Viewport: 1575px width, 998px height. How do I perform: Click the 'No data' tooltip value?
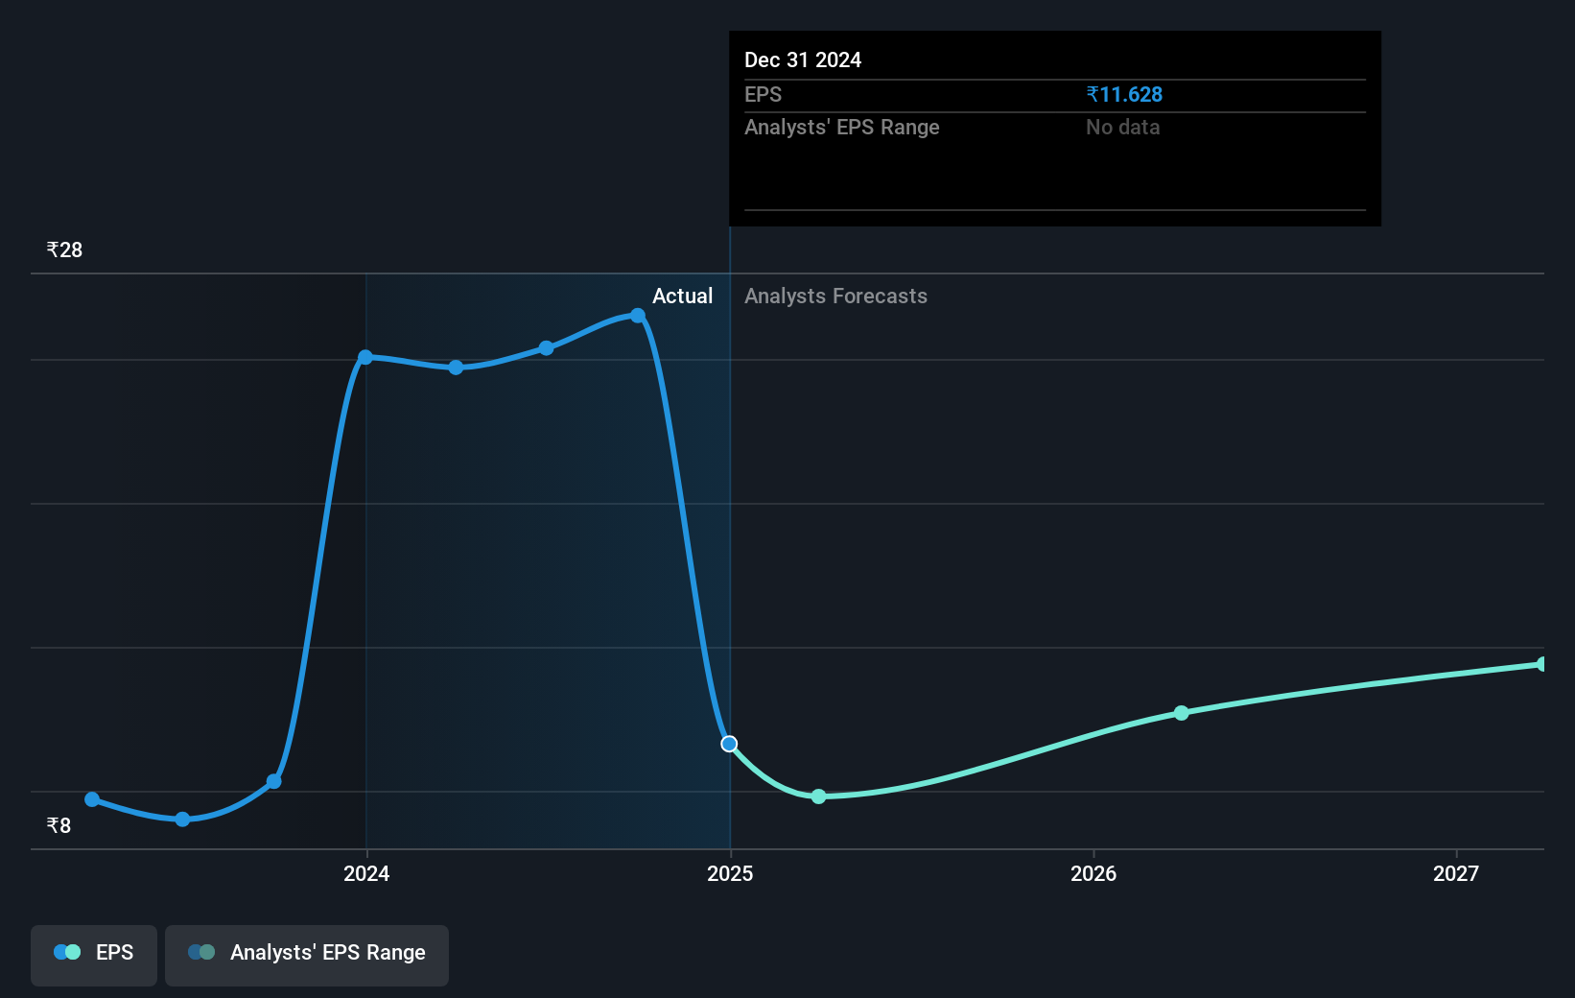click(x=1122, y=127)
